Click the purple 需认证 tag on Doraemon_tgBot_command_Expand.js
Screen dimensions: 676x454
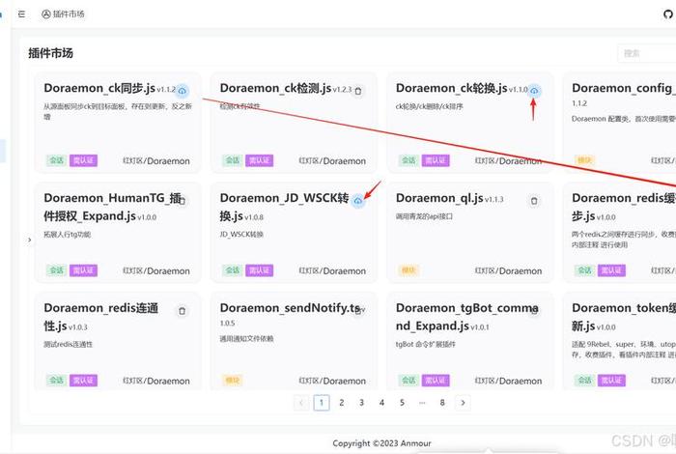[436, 381]
